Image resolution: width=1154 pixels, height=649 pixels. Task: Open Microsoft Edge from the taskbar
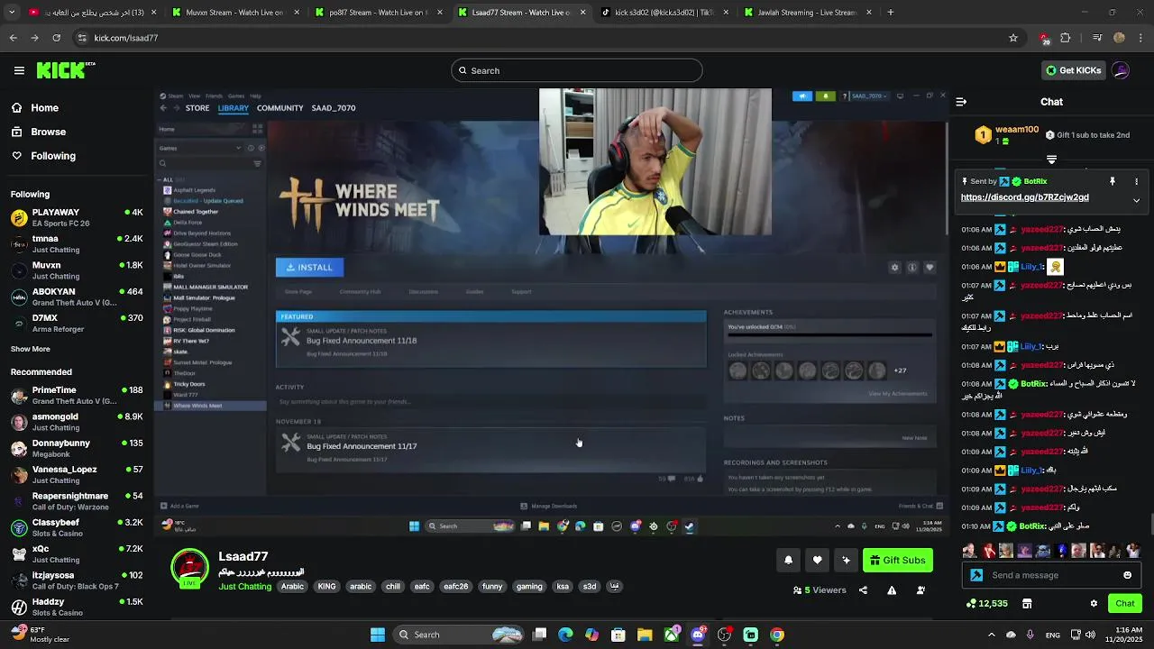click(565, 635)
